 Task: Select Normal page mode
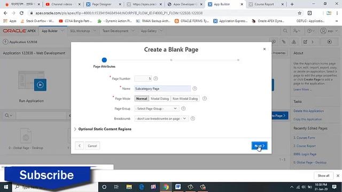pyautogui.click(x=142, y=99)
